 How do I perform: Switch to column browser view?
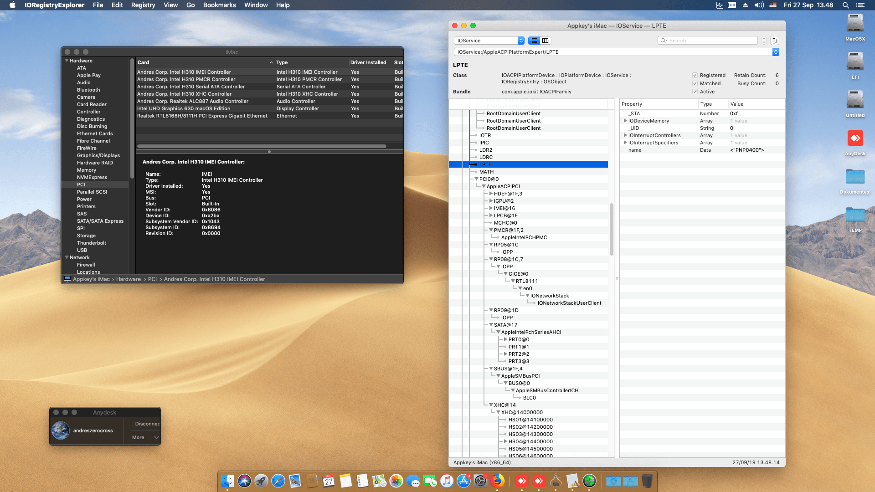tap(546, 41)
